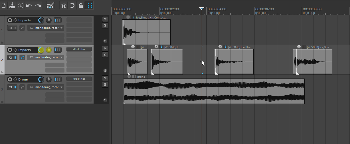Open kHs Filter on track 2
The image size is (350, 144).
[79, 49]
